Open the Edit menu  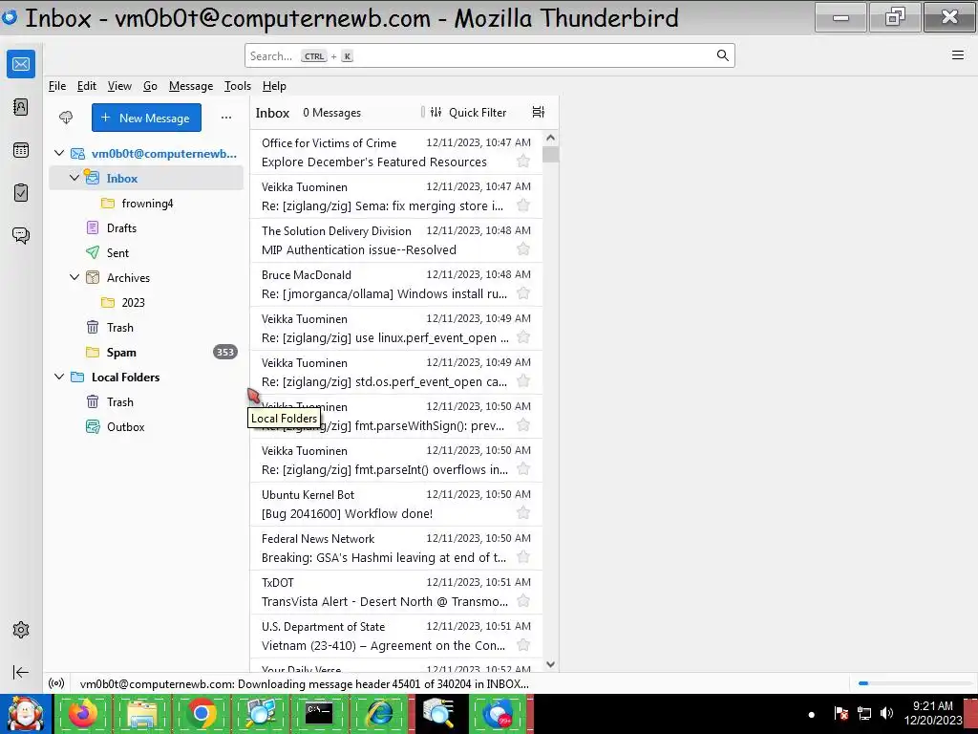(87, 86)
